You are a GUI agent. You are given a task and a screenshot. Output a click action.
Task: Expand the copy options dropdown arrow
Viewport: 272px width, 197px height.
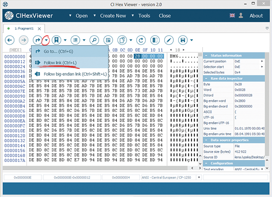[x=131, y=40]
